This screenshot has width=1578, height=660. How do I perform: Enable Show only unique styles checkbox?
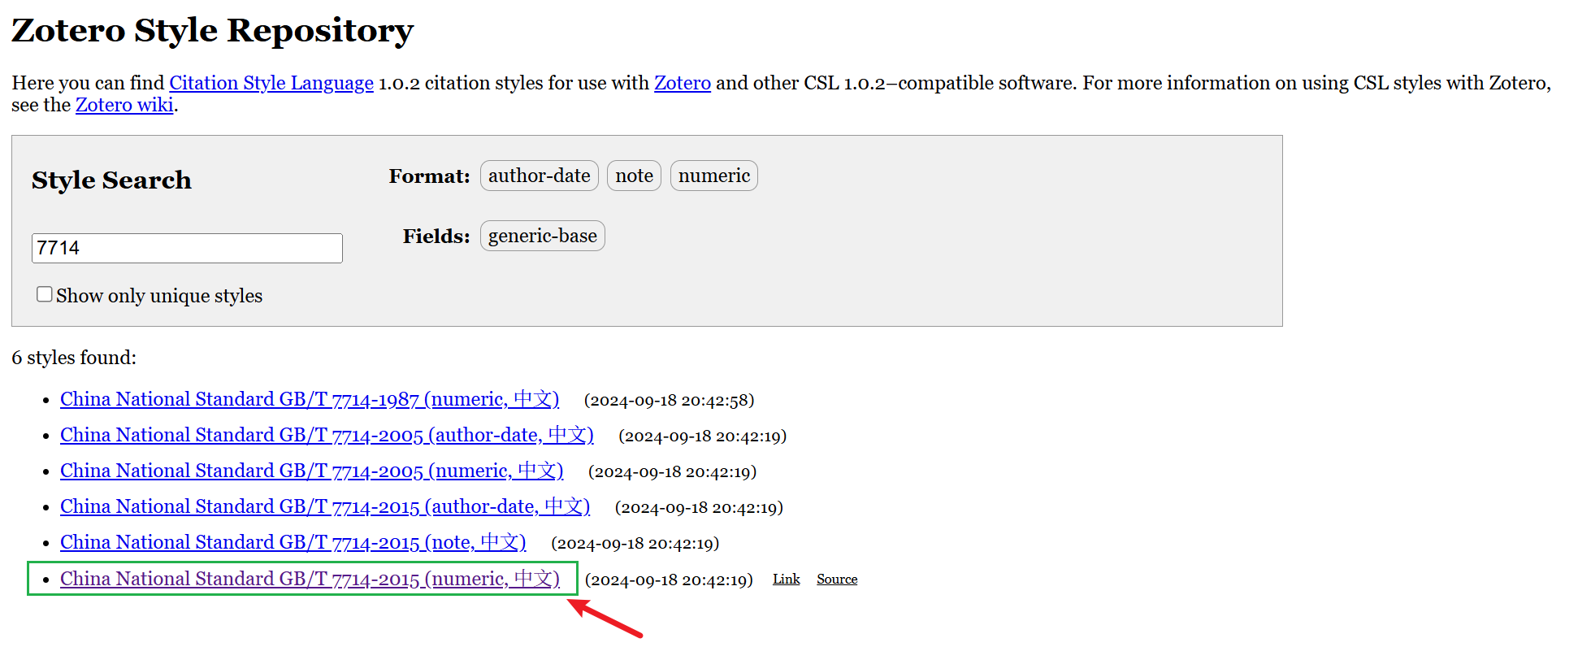(x=45, y=294)
